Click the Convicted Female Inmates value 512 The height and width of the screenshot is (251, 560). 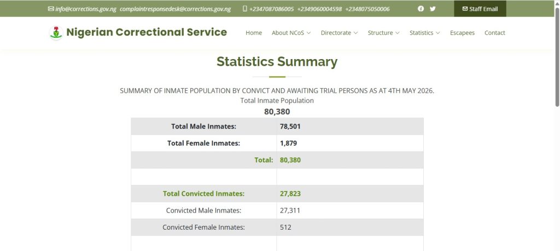(x=285, y=227)
